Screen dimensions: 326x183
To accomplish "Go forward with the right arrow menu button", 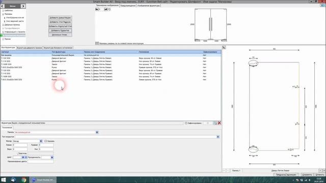I will (23, 6).
